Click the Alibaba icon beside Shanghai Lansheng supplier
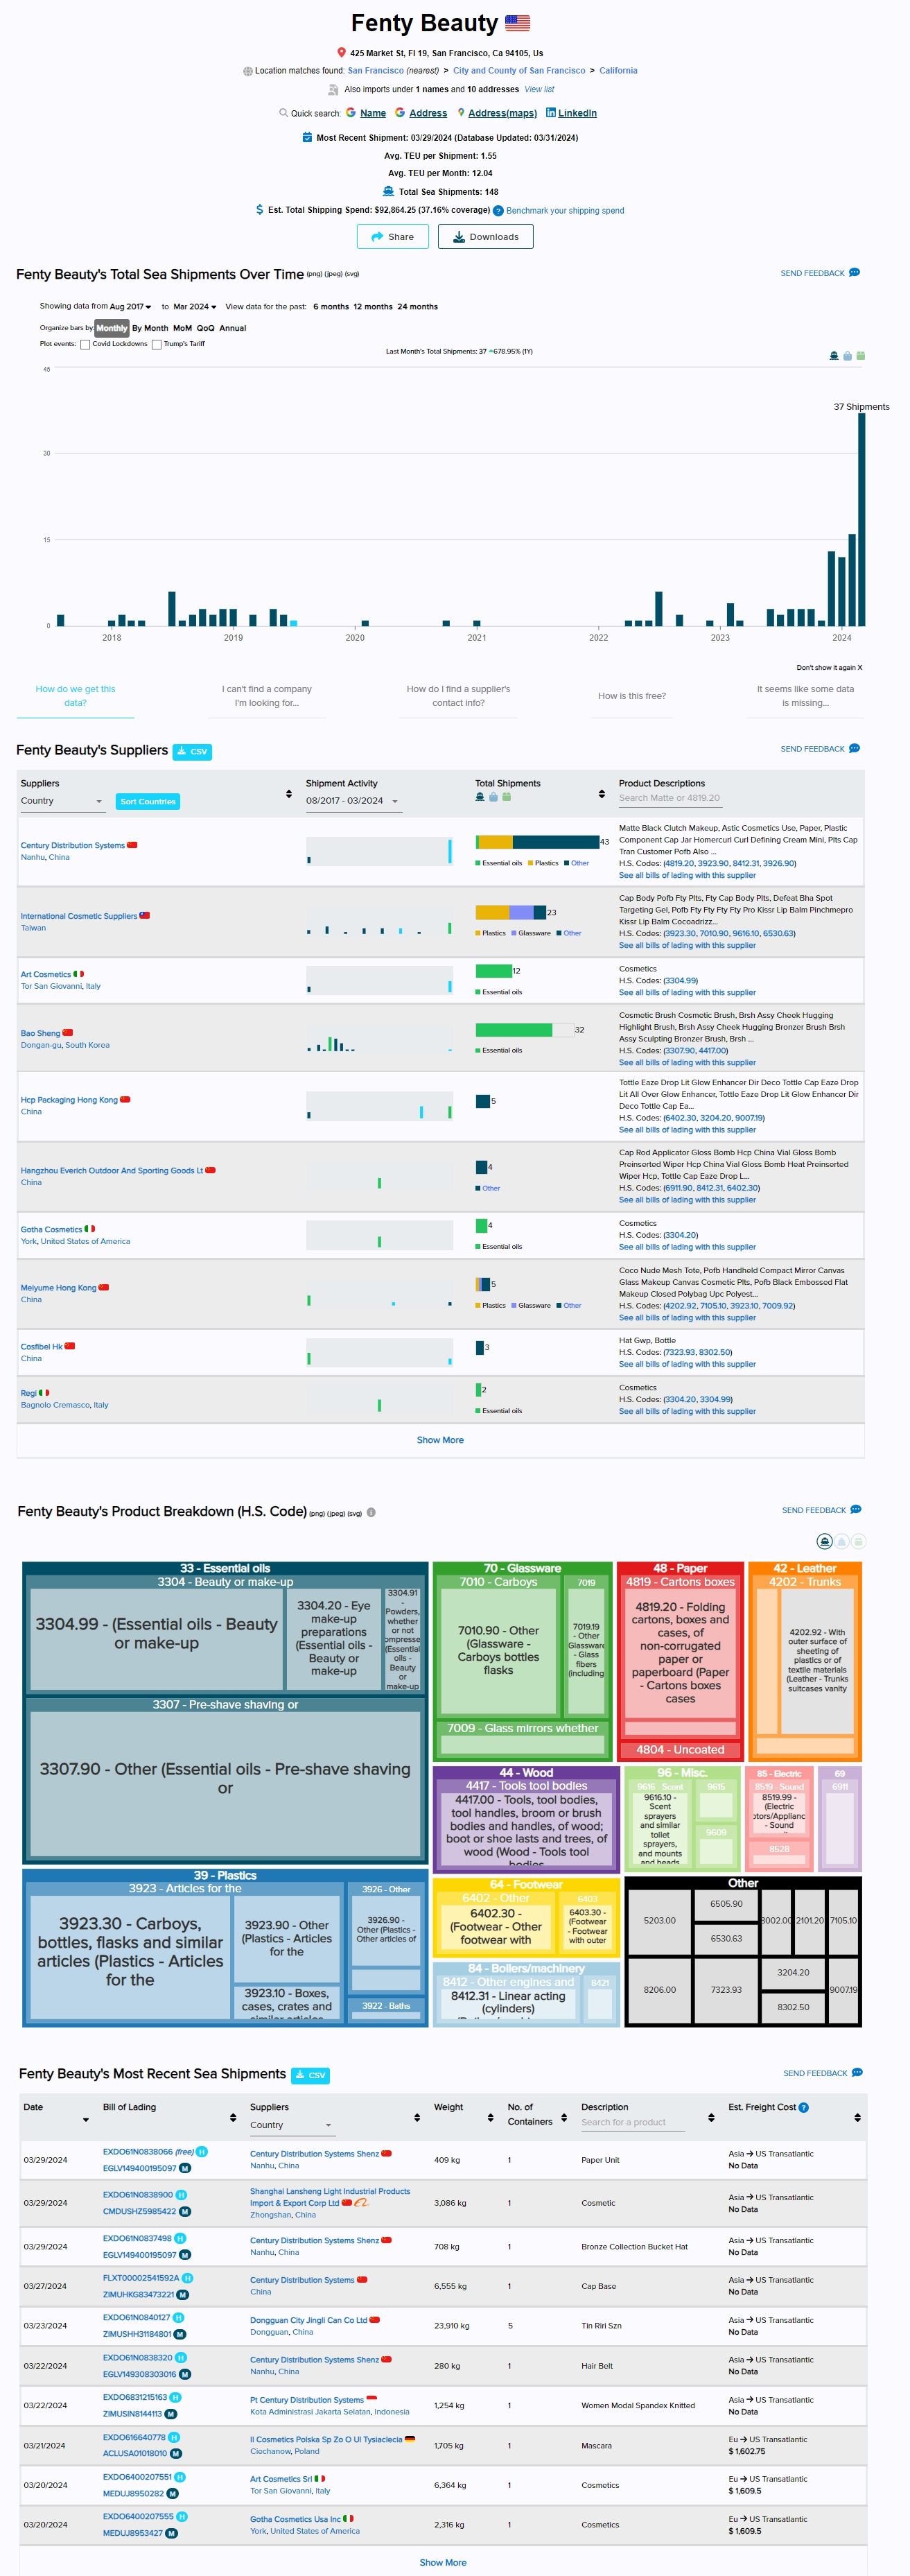This screenshot has width=910, height=2576. click(x=362, y=2202)
